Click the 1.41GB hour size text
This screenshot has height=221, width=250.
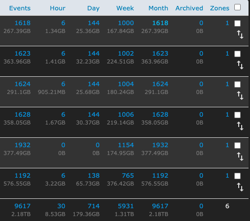[56, 62]
